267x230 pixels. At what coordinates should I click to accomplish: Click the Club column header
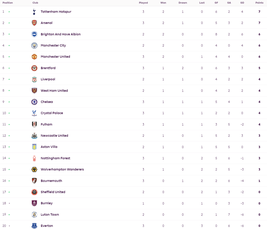(35, 3)
